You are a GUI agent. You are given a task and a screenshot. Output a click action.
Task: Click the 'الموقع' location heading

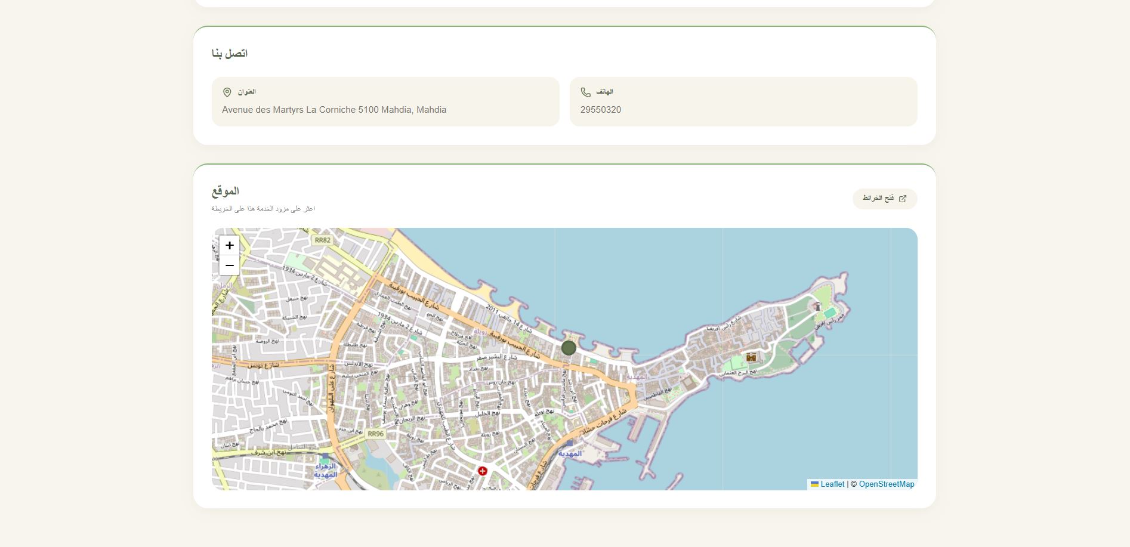coord(226,191)
